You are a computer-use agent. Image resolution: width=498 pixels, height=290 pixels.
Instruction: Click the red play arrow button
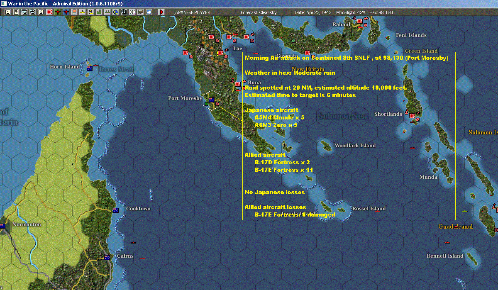click(161, 12)
